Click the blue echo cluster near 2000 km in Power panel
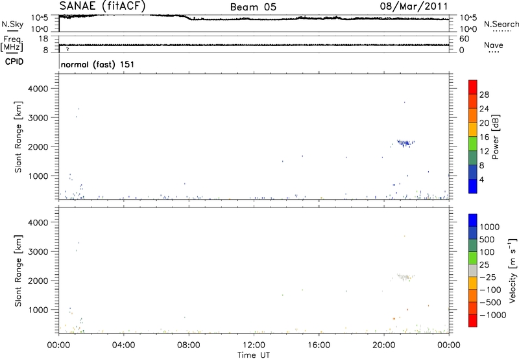The image size is (519, 359). pos(405,143)
